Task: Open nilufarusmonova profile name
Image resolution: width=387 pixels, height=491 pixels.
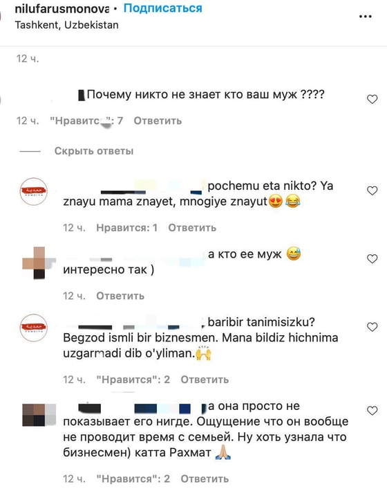Action: click(62, 8)
